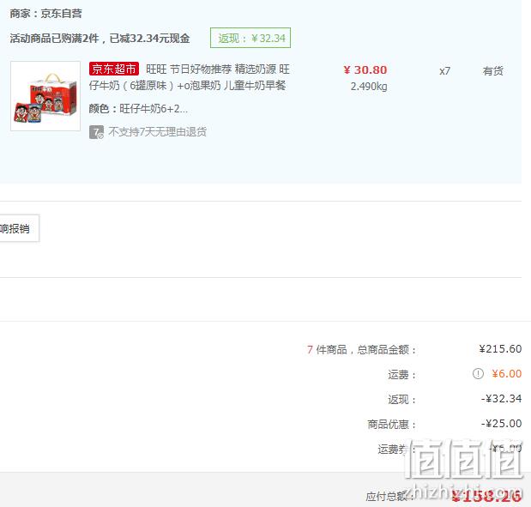Select the 商品优惠 -¥25.00 value
This screenshot has height=507, width=531.
tap(501, 424)
